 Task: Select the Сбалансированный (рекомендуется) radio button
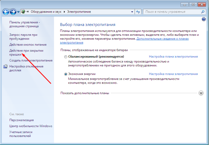[65, 57]
